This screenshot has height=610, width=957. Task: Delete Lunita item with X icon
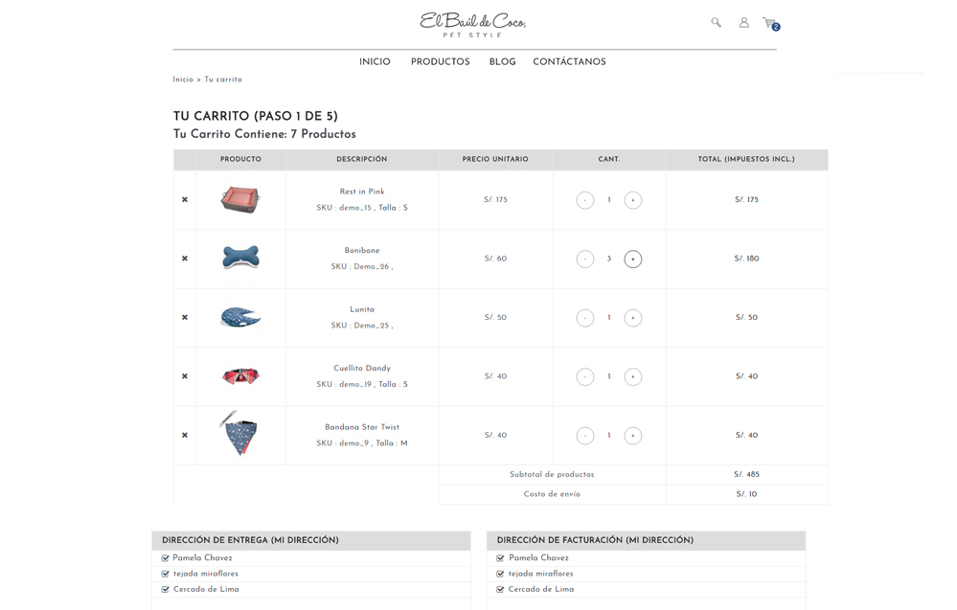tap(185, 318)
